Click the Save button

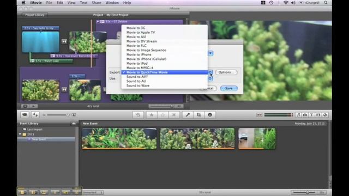point(229,88)
